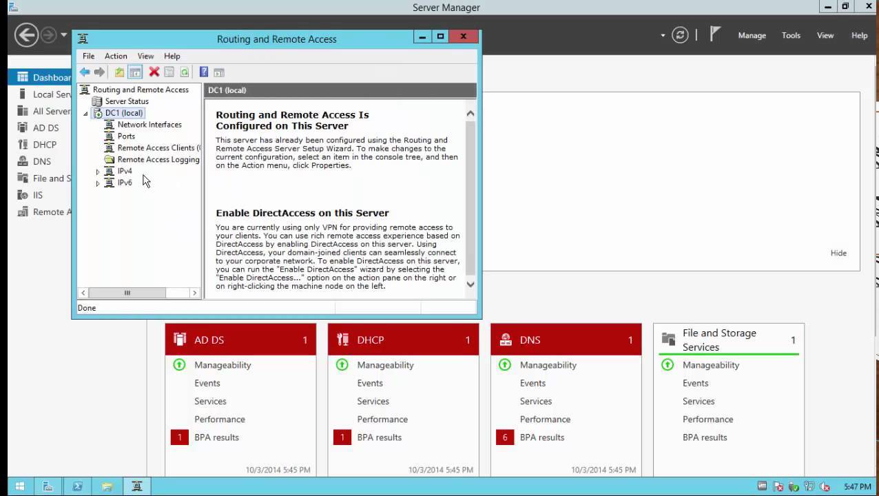This screenshot has height=496, width=879.
Task: Open the navigation history dropdown arrow
Action: tap(64, 34)
